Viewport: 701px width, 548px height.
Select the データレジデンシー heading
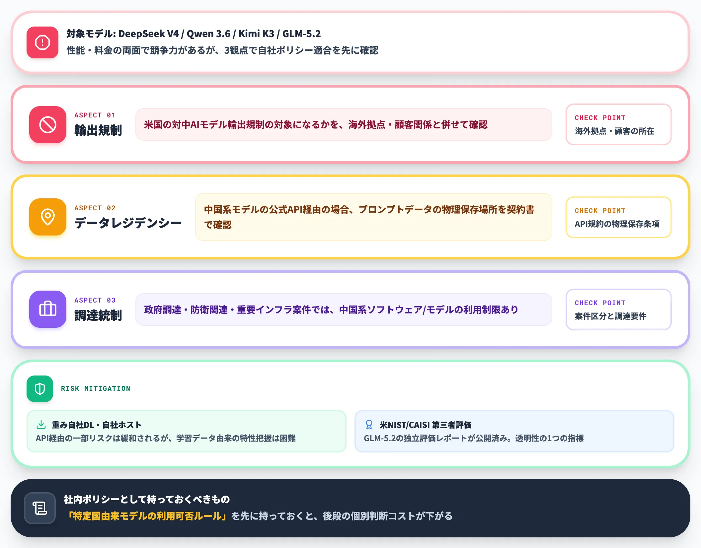[x=128, y=223]
